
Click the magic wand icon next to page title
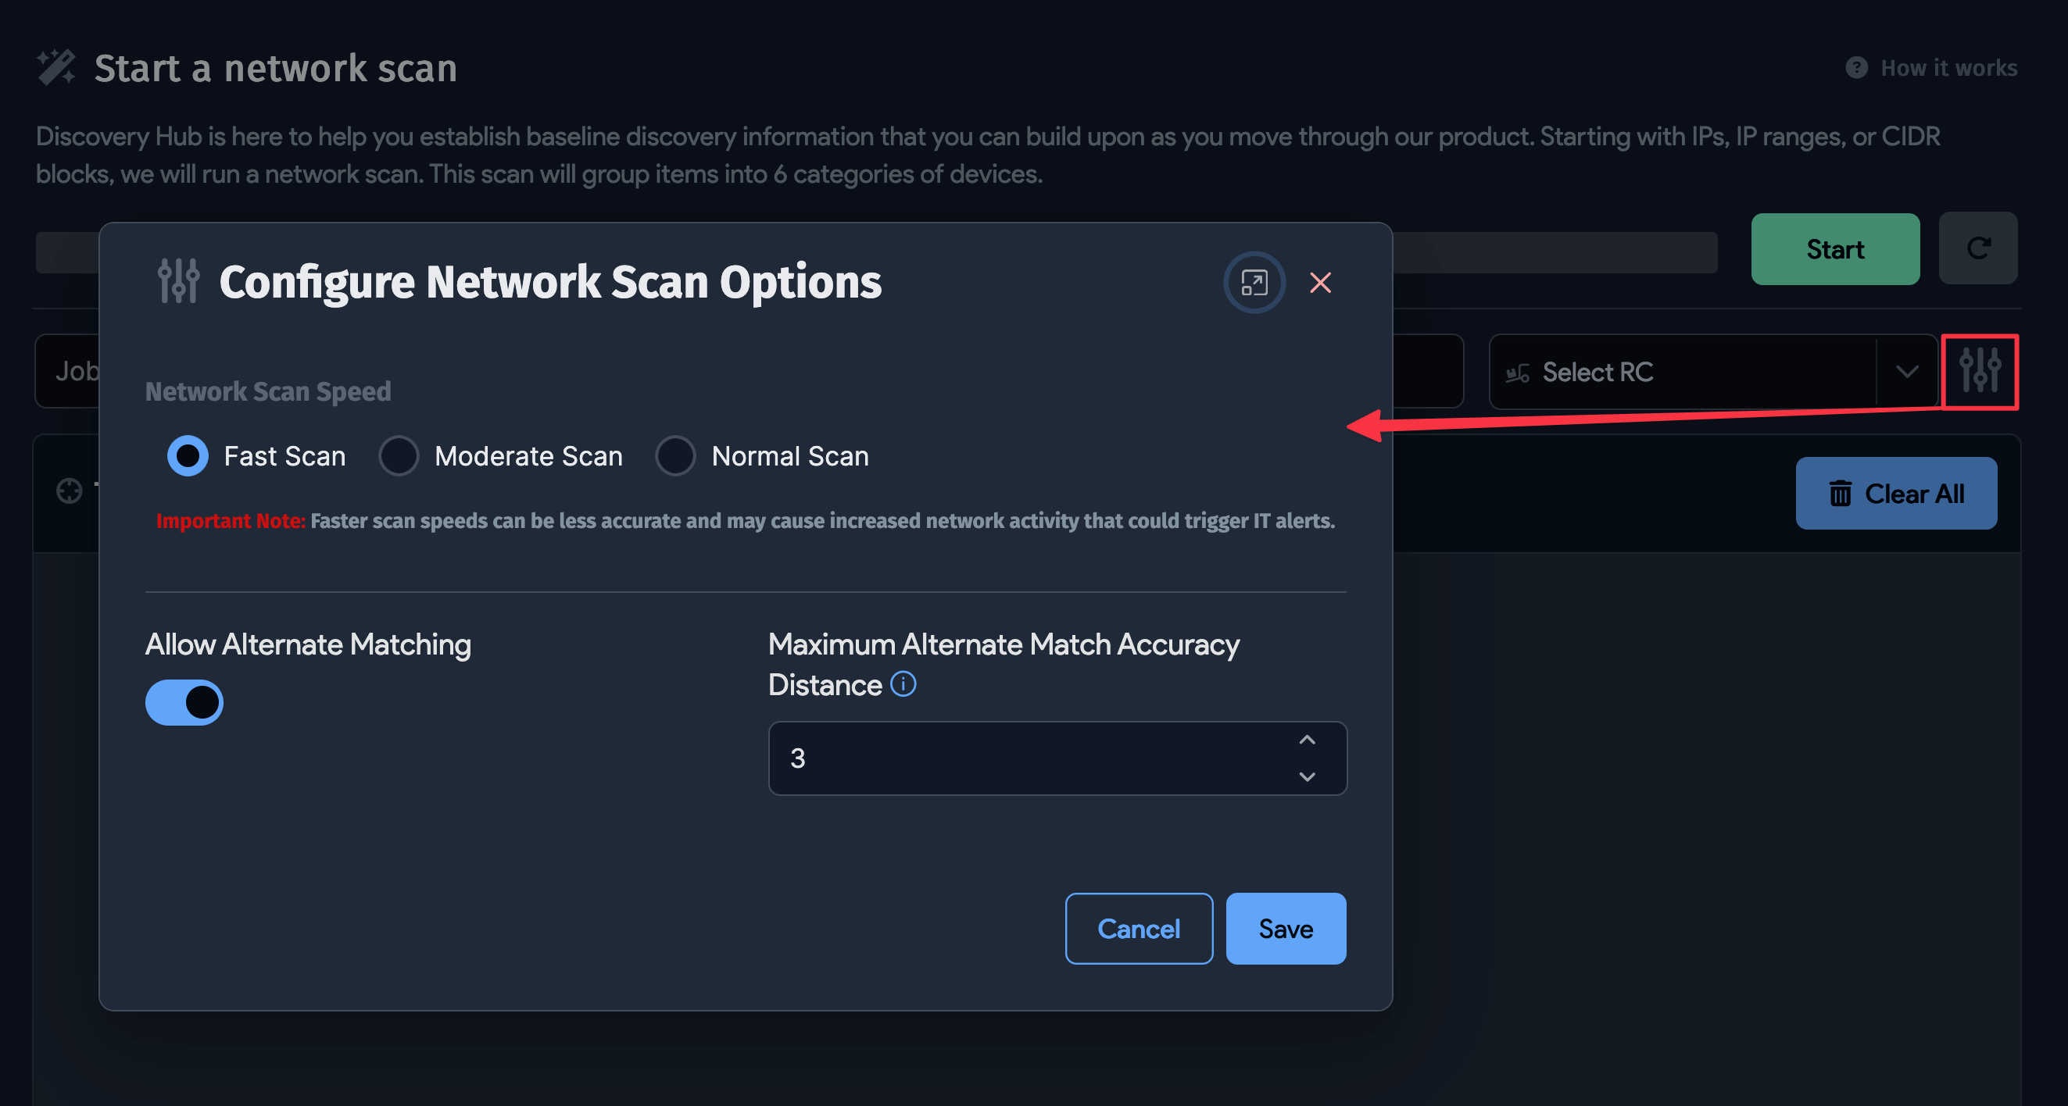(x=56, y=67)
